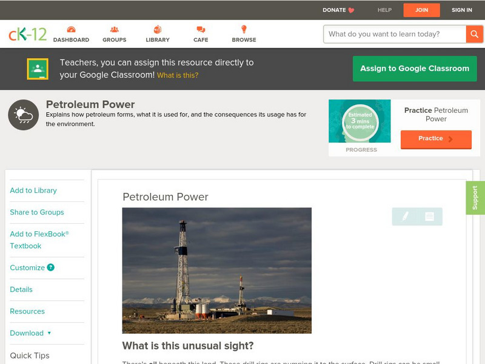Open the Help menu item

(384, 10)
